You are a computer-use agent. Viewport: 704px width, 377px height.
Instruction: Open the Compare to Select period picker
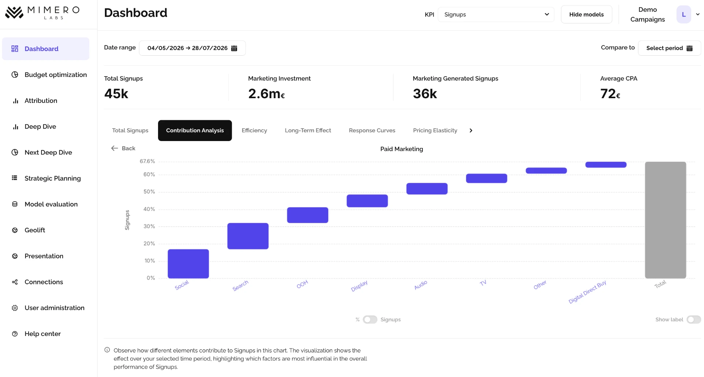(669, 48)
